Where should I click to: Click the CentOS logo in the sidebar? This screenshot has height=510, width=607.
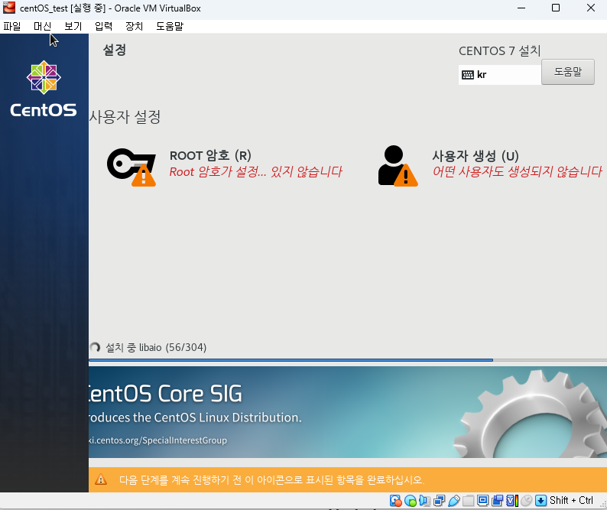[x=44, y=89]
